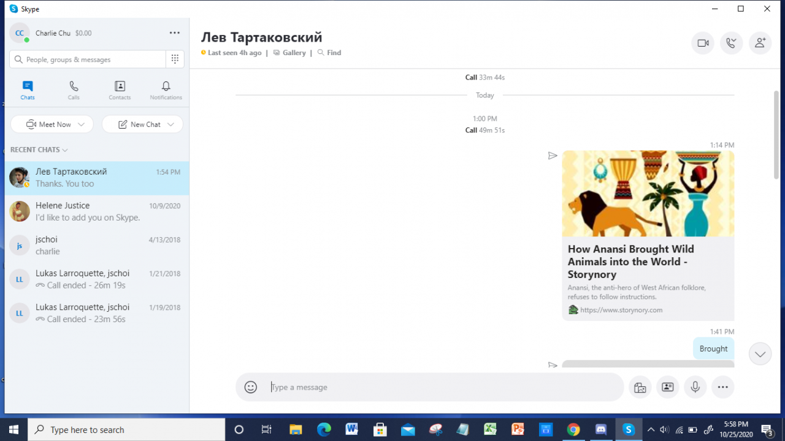Screen dimensions: 785x441
Task: Open Discord from the taskbar
Action: pos(601,429)
